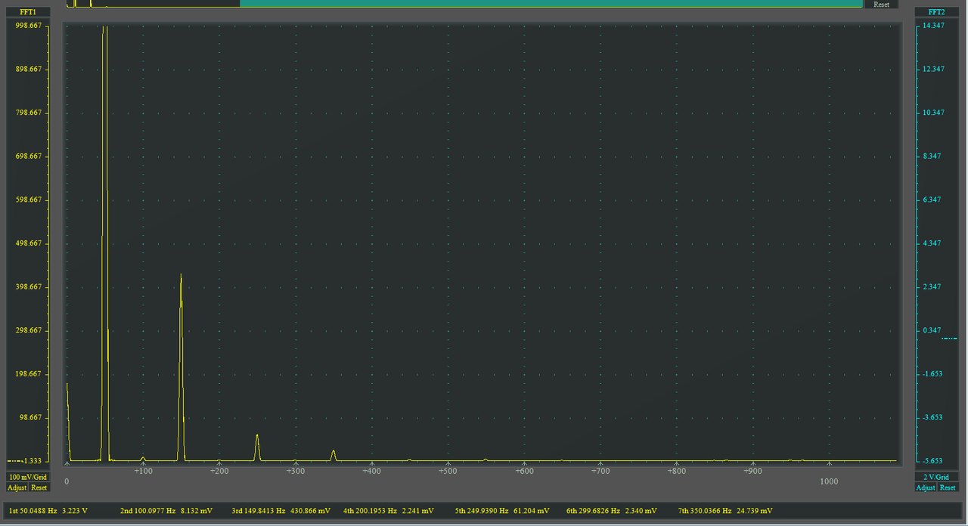
Task: Click Reset under the FFT2 scale
Action: coord(948,487)
